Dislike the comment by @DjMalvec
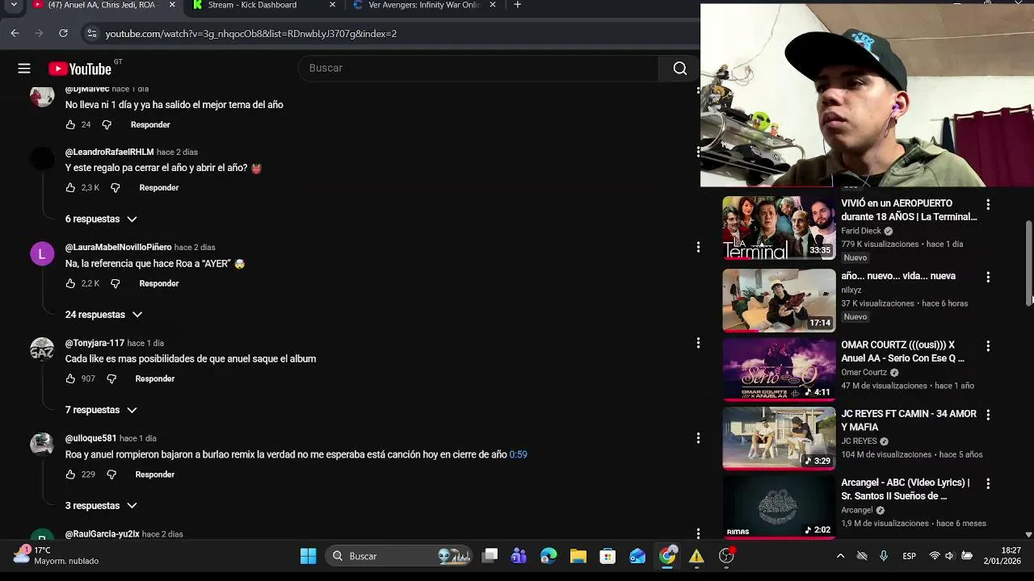 click(107, 125)
